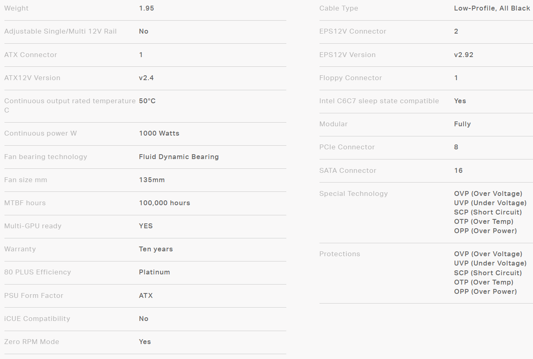
Task: Click the "Platinum" efficiency value
Action: [x=154, y=272]
